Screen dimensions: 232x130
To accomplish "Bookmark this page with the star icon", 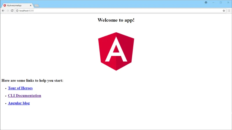I will [x=224, y=11].
